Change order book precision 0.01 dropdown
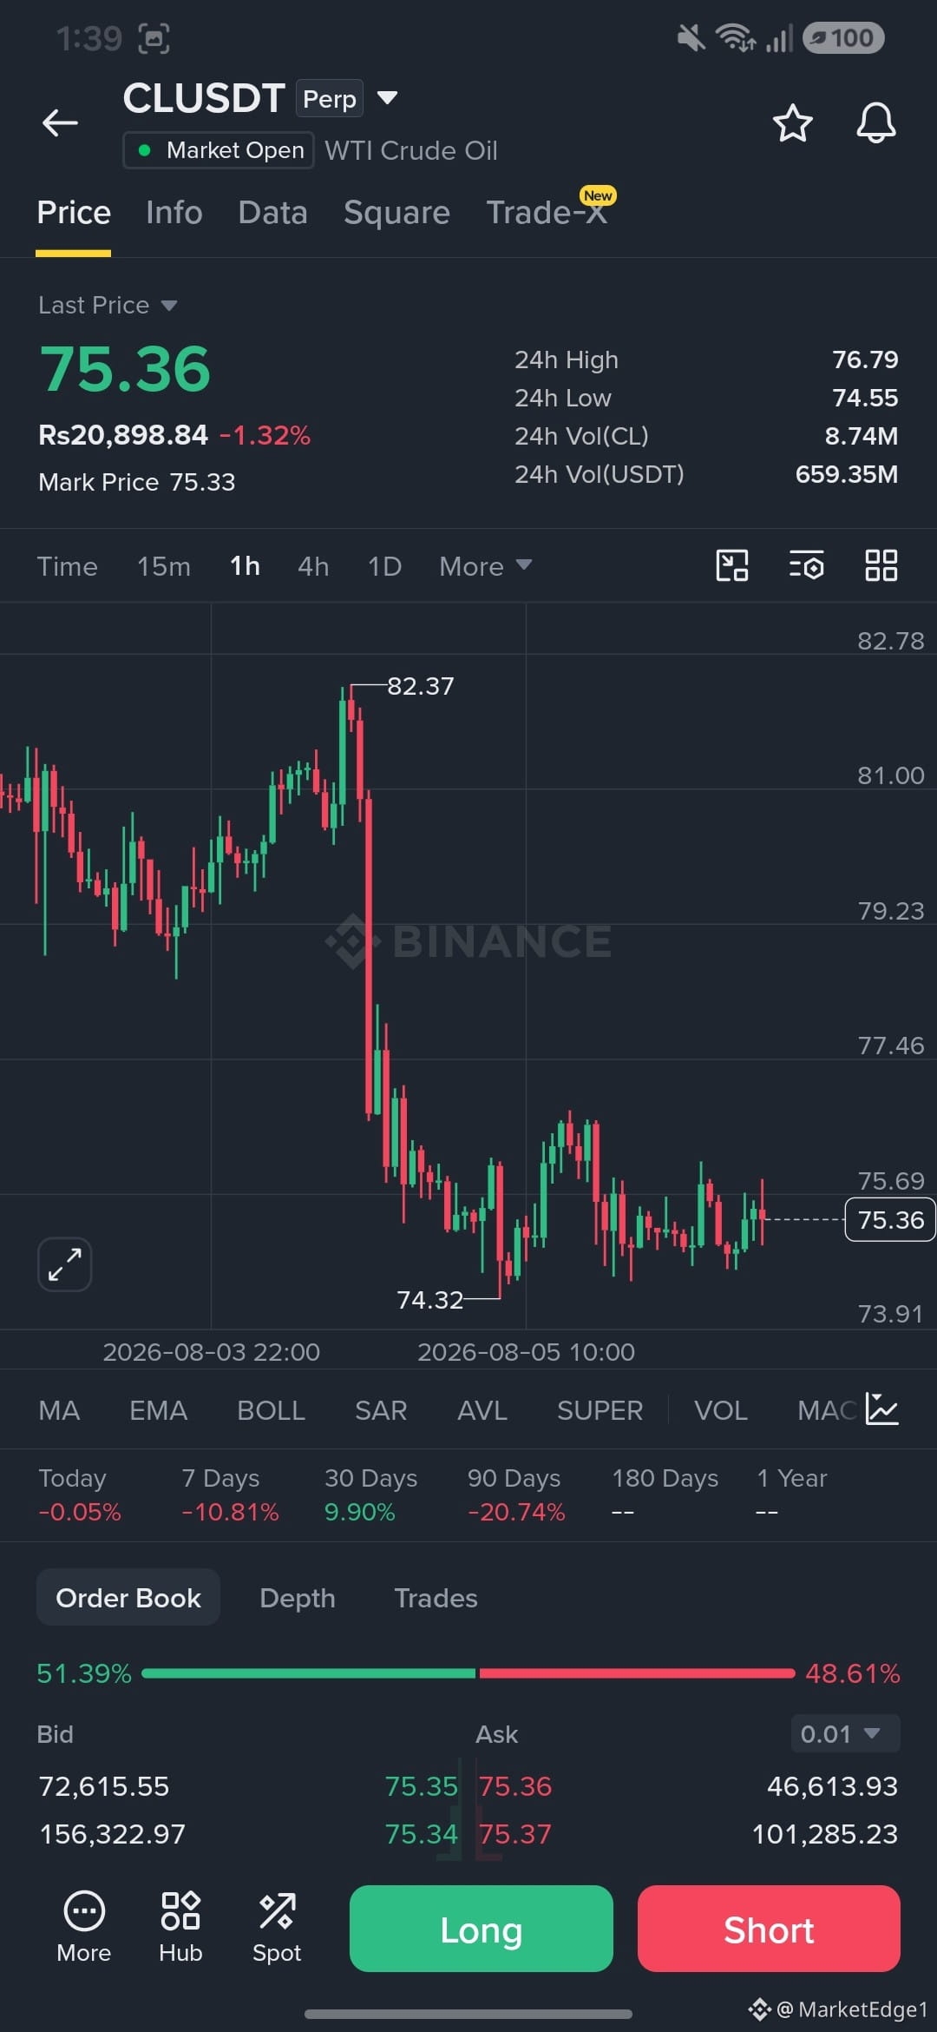Screen dimensions: 937x2032 [845, 1733]
